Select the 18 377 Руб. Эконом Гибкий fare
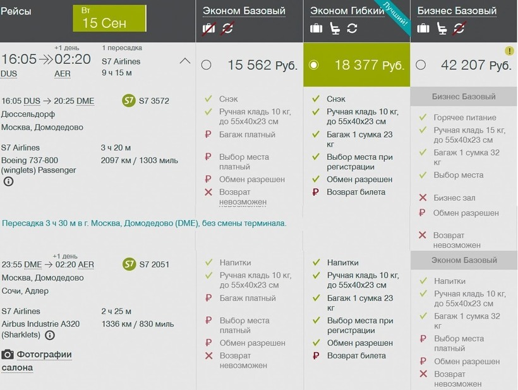 pos(313,64)
